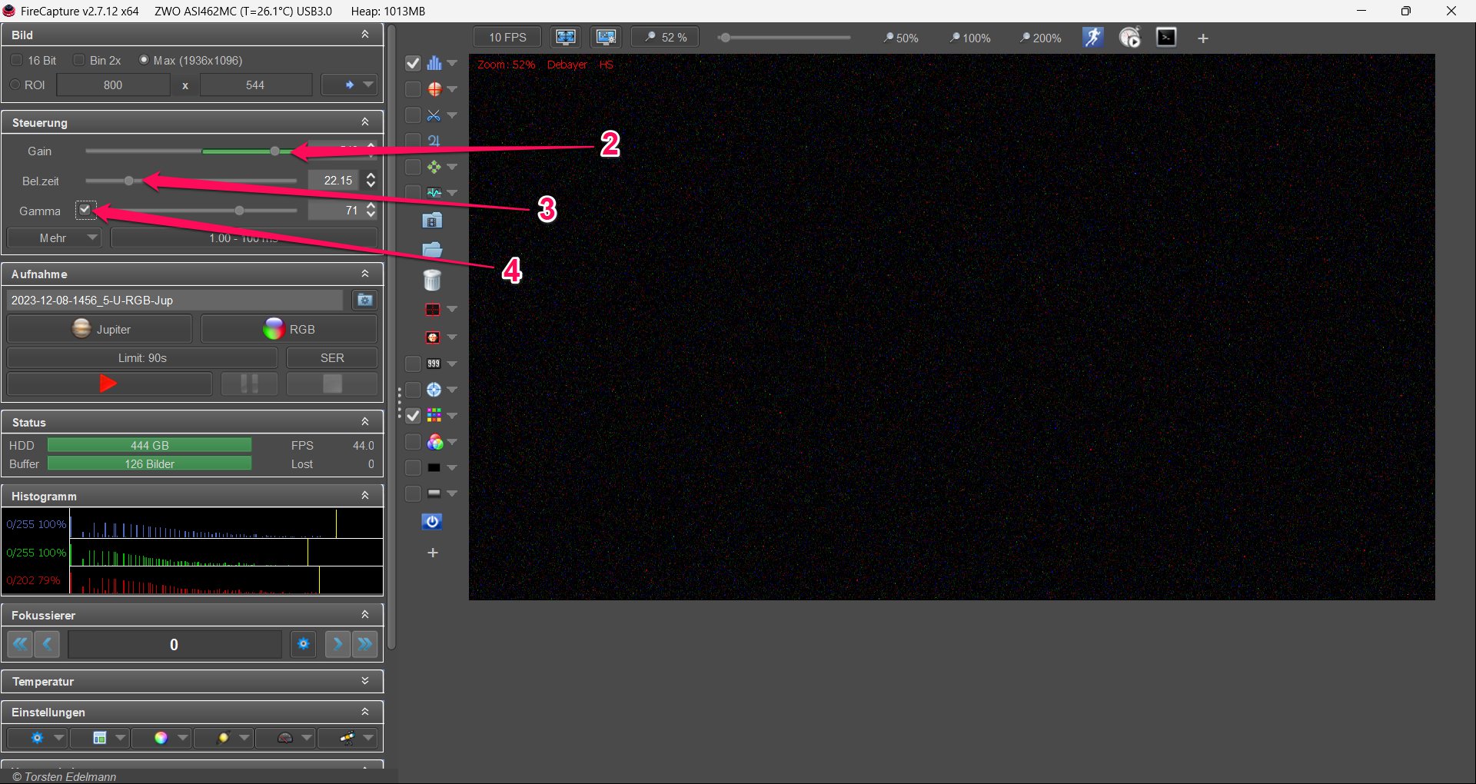The height and width of the screenshot is (784, 1476).
Task: Select the Jupiter target button
Action: coord(99,329)
